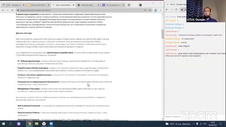Click the page scrollbar thumb
Viewport: 226px width, 127px height.
[162, 34]
